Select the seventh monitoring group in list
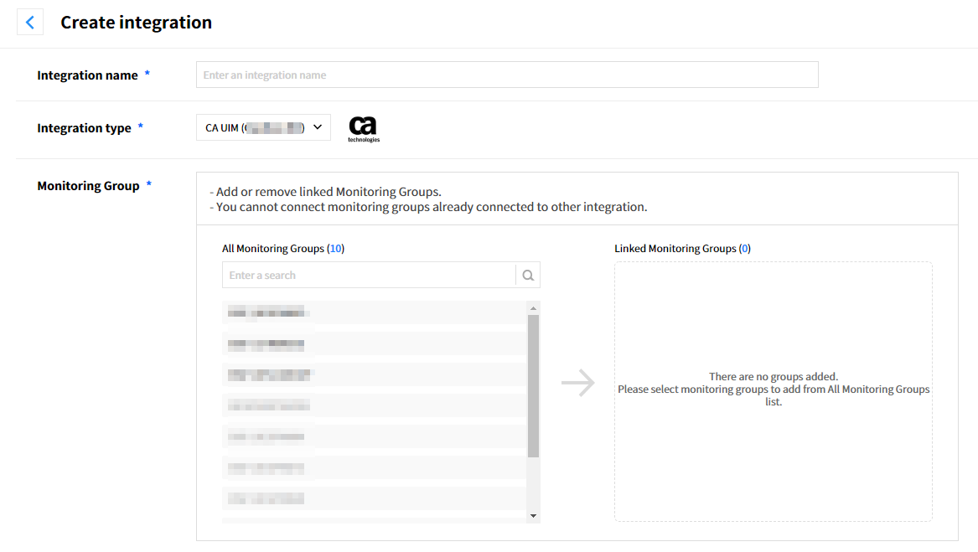 [374, 498]
